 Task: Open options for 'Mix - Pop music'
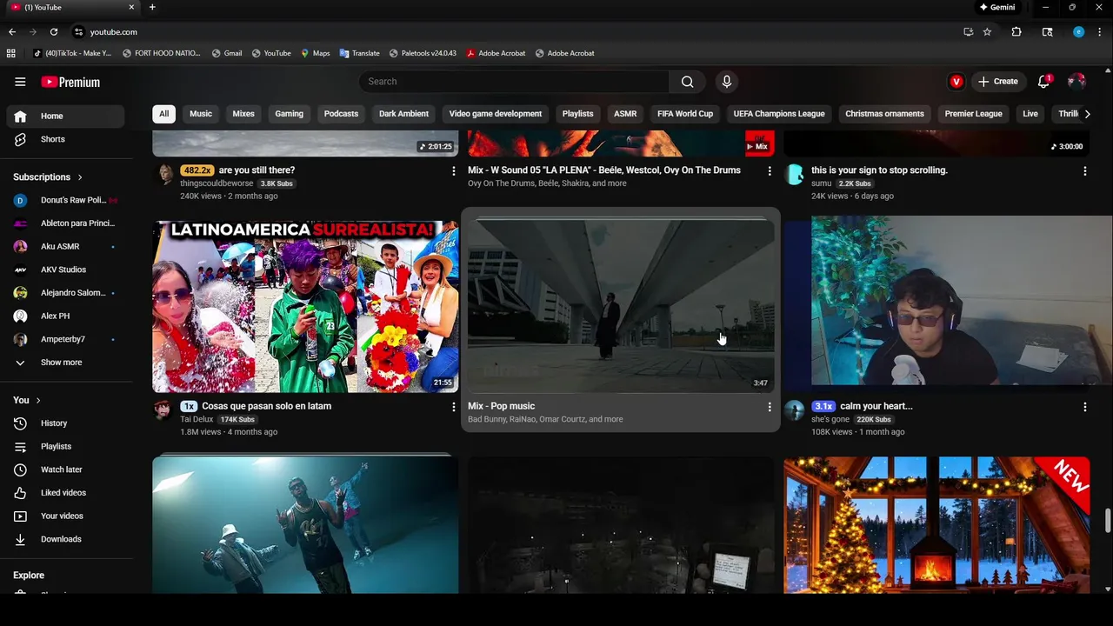(x=769, y=407)
